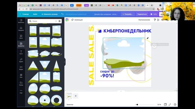
Task: Click the transparency checkerboard icon
Action: click(158, 20)
